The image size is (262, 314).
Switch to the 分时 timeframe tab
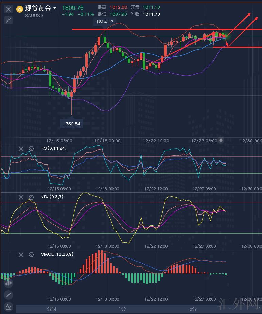[x=52, y=309]
